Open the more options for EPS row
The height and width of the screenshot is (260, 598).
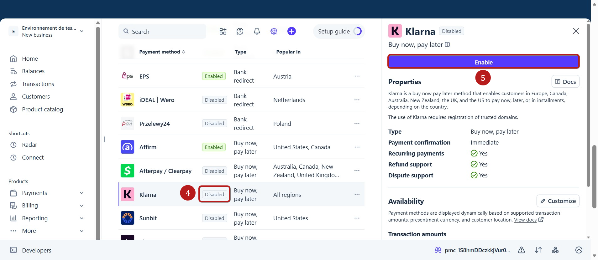click(357, 76)
